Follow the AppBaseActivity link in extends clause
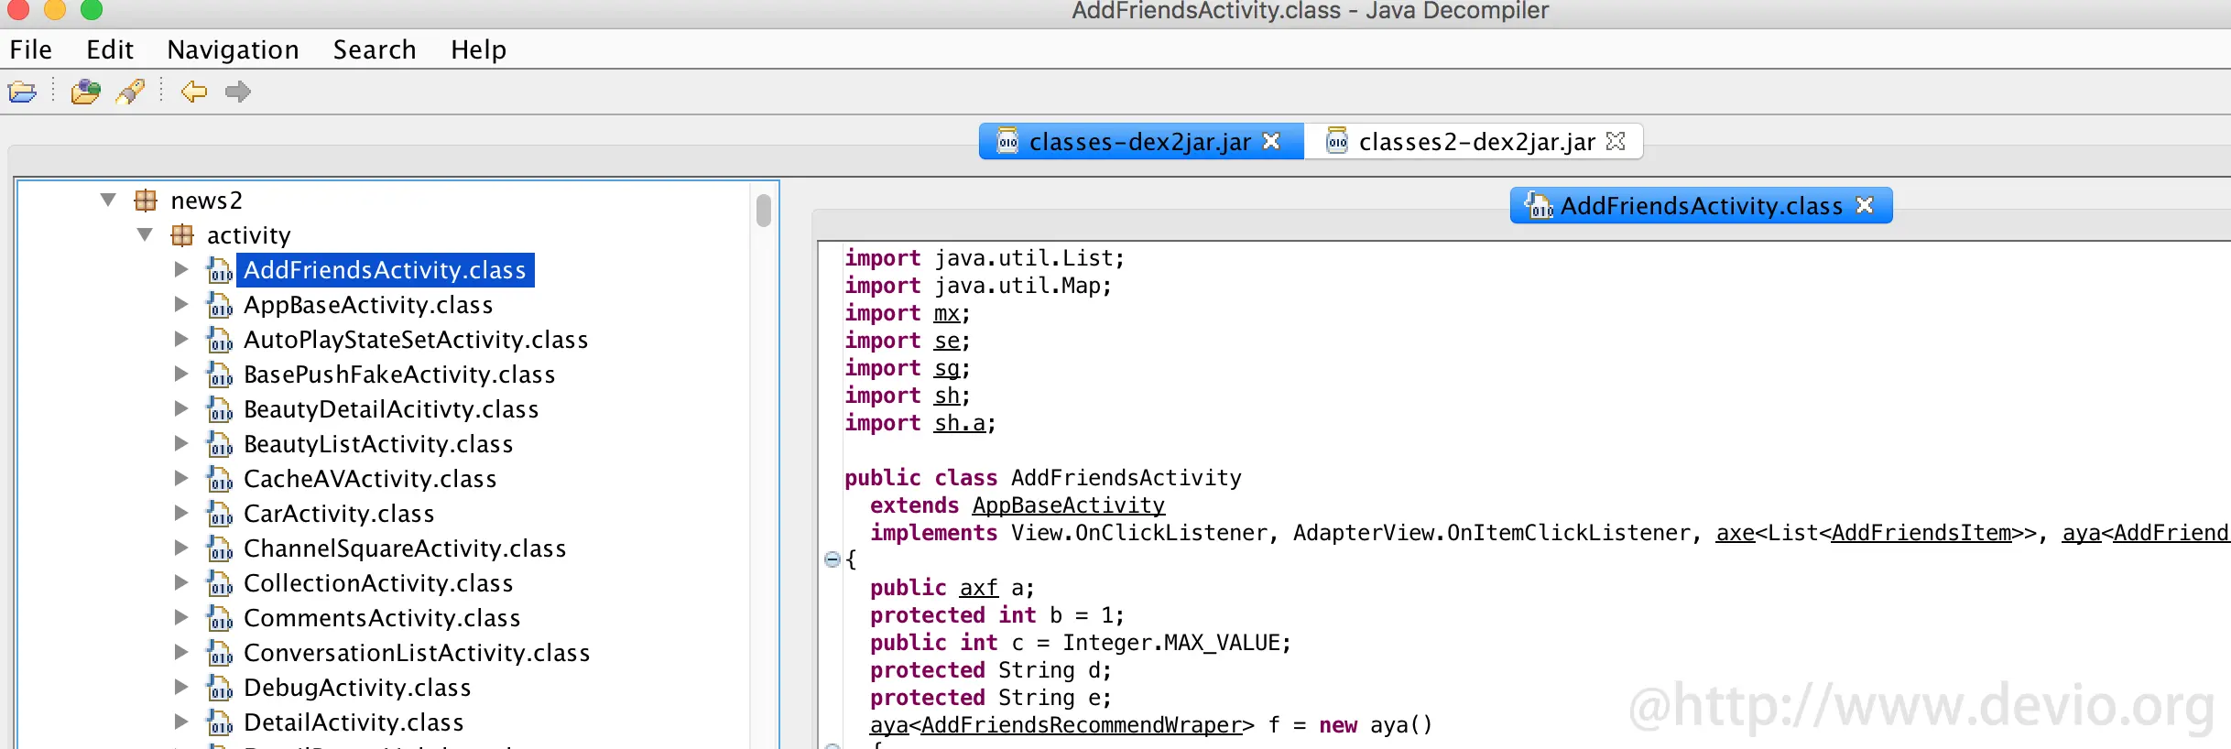 click(x=1069, y=505)
